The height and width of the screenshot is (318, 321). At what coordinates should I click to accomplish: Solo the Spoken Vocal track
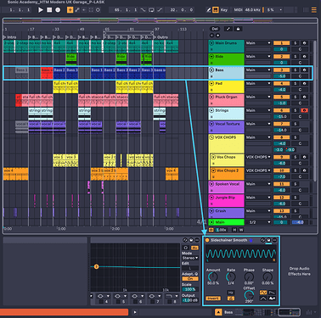pos(296,184)
